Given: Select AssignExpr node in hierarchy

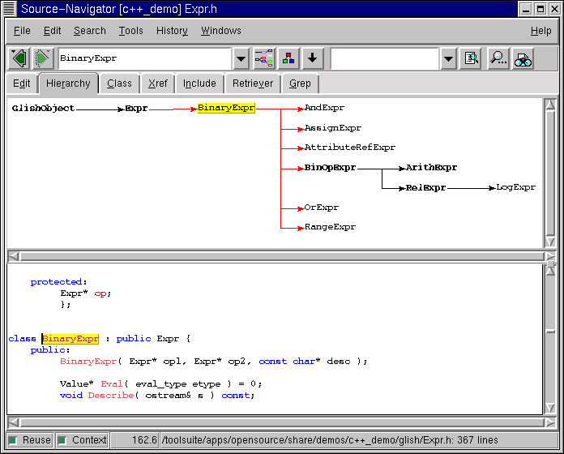Looking at the screenshot, I should coord(333,128).
